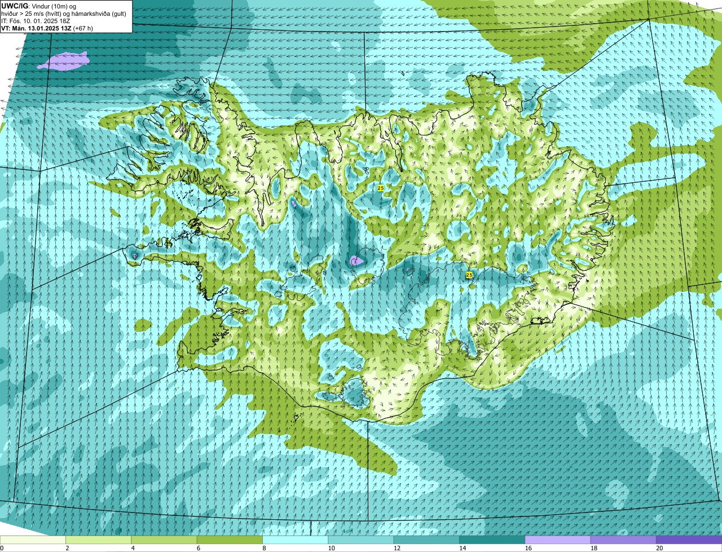Pick the 12–14 m/s teal legend swatch
This screenshot has height=552, width=722.
pos(426,540)
